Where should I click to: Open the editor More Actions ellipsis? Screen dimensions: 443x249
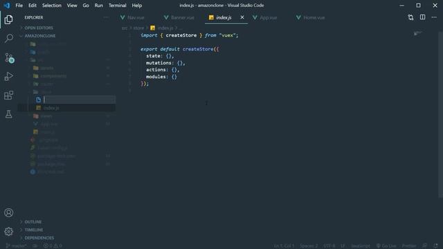click(x=434, y=17)
